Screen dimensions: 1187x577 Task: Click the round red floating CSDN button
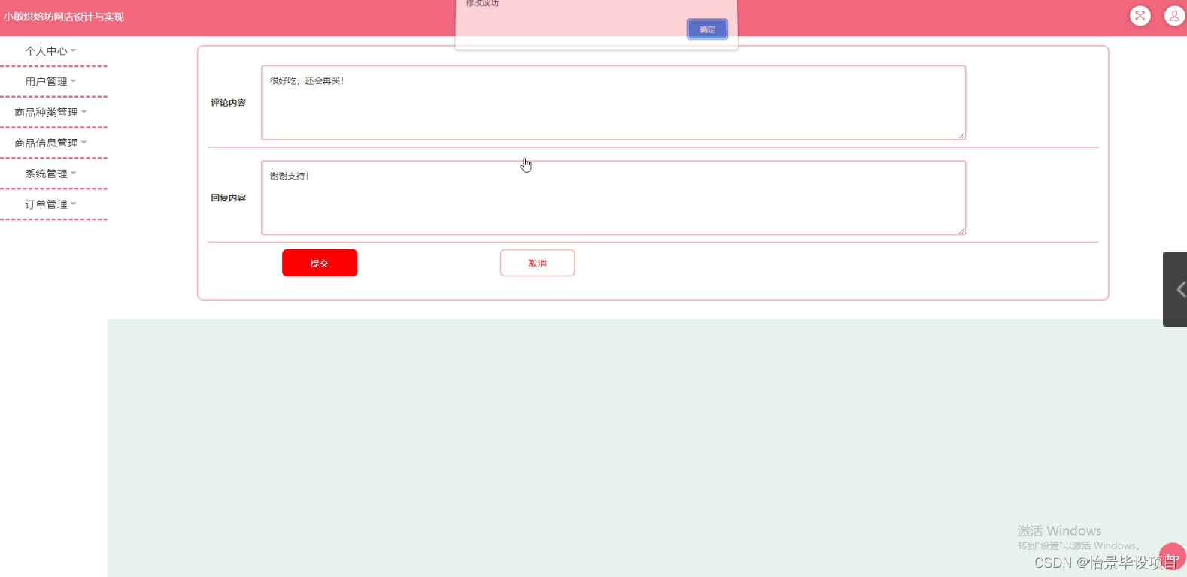(1173, 557)
